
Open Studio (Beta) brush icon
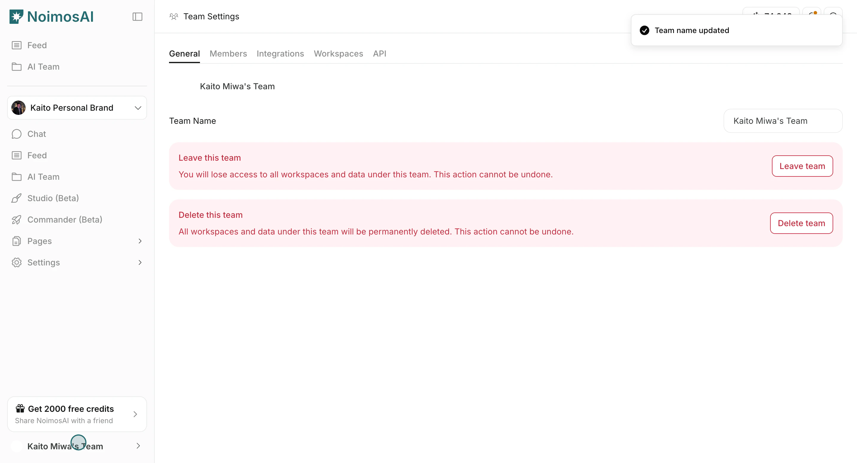point(17,198)
